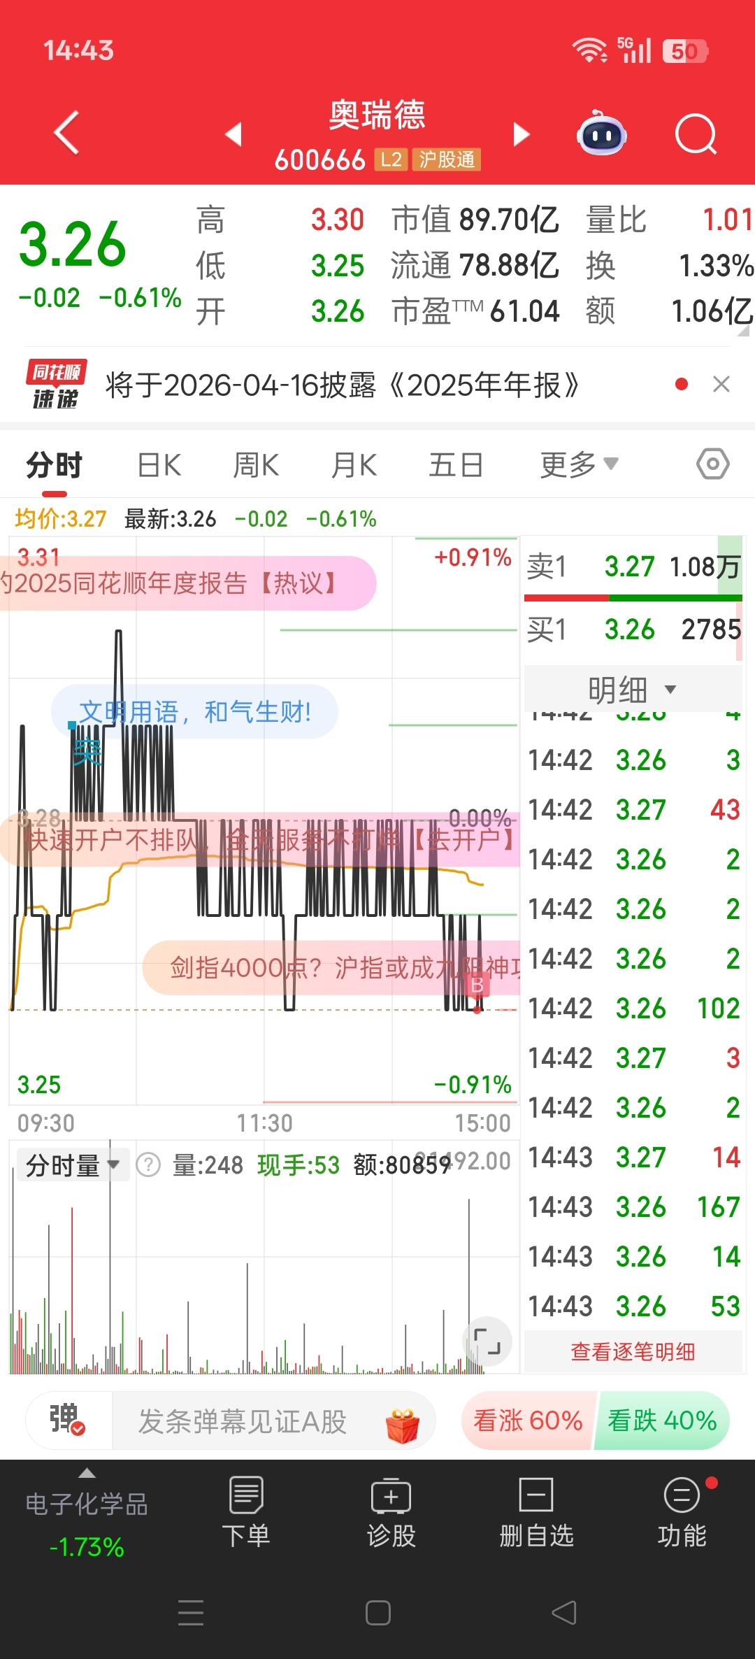Switch to 周K tab
The height and width of the screenshot is (1659, 755).
(x=256, y=465)
